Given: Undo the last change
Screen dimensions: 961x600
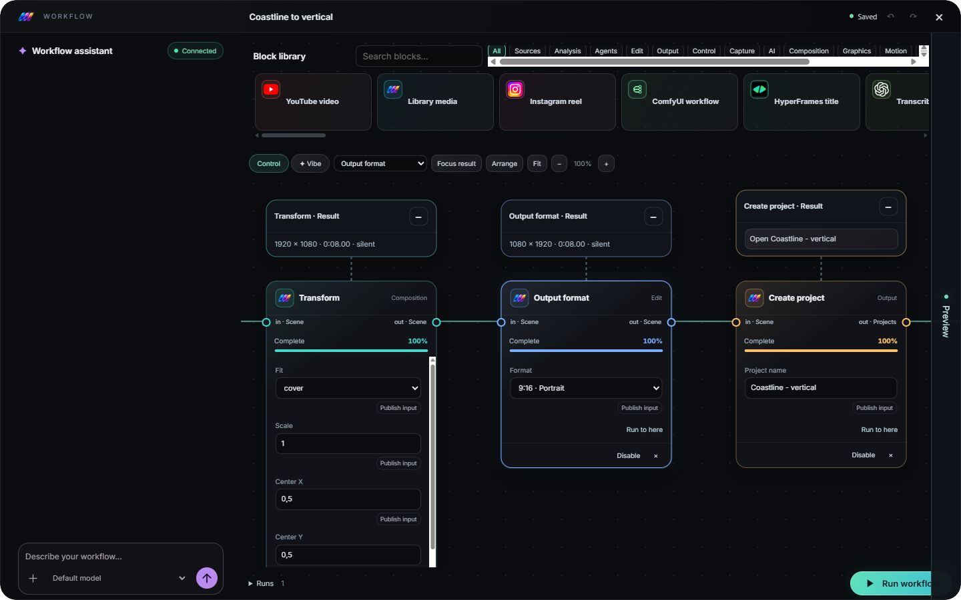Looking at the screenshot, I should click(890, 17).
